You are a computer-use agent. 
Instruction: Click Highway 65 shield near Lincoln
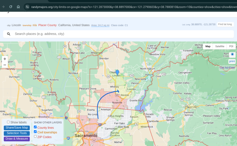(108, 76)
